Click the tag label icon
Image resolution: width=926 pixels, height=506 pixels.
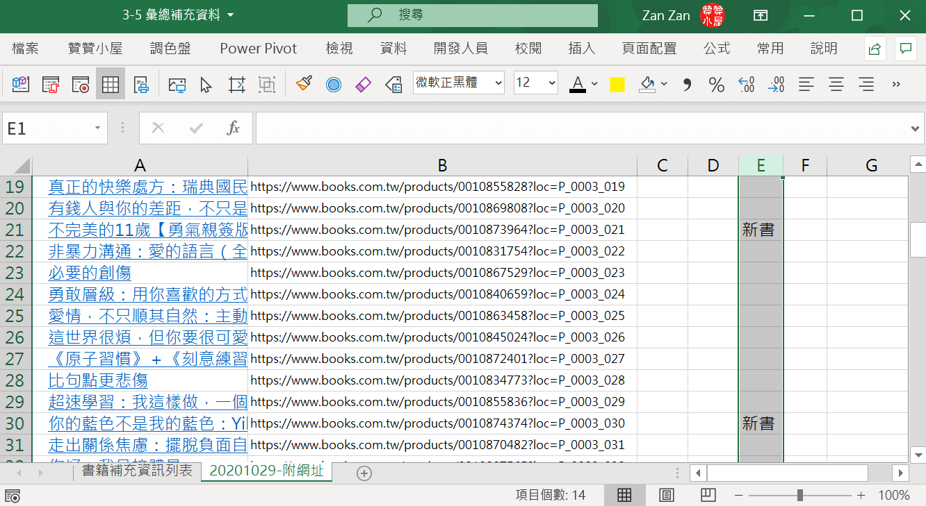tap(393, 84)
